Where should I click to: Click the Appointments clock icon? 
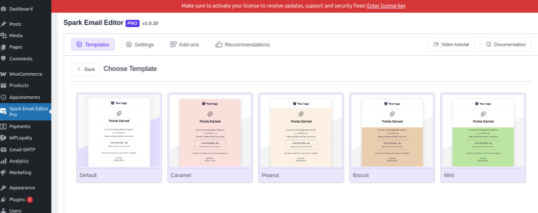coord(4,97)
